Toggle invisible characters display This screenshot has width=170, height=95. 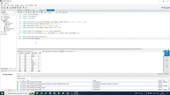coord(64,12)
